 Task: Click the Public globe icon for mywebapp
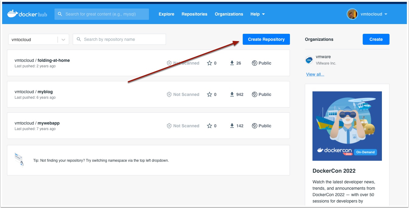tap(255, 126)
